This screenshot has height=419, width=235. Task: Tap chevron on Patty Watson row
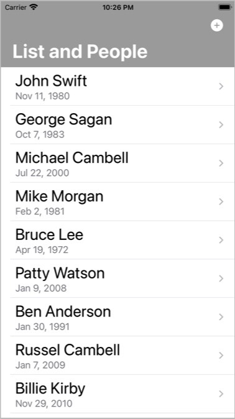coord(221,279)
